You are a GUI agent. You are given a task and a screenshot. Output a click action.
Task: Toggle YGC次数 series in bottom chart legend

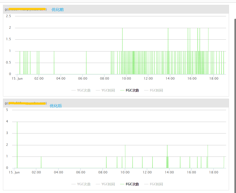pos(81,184)
